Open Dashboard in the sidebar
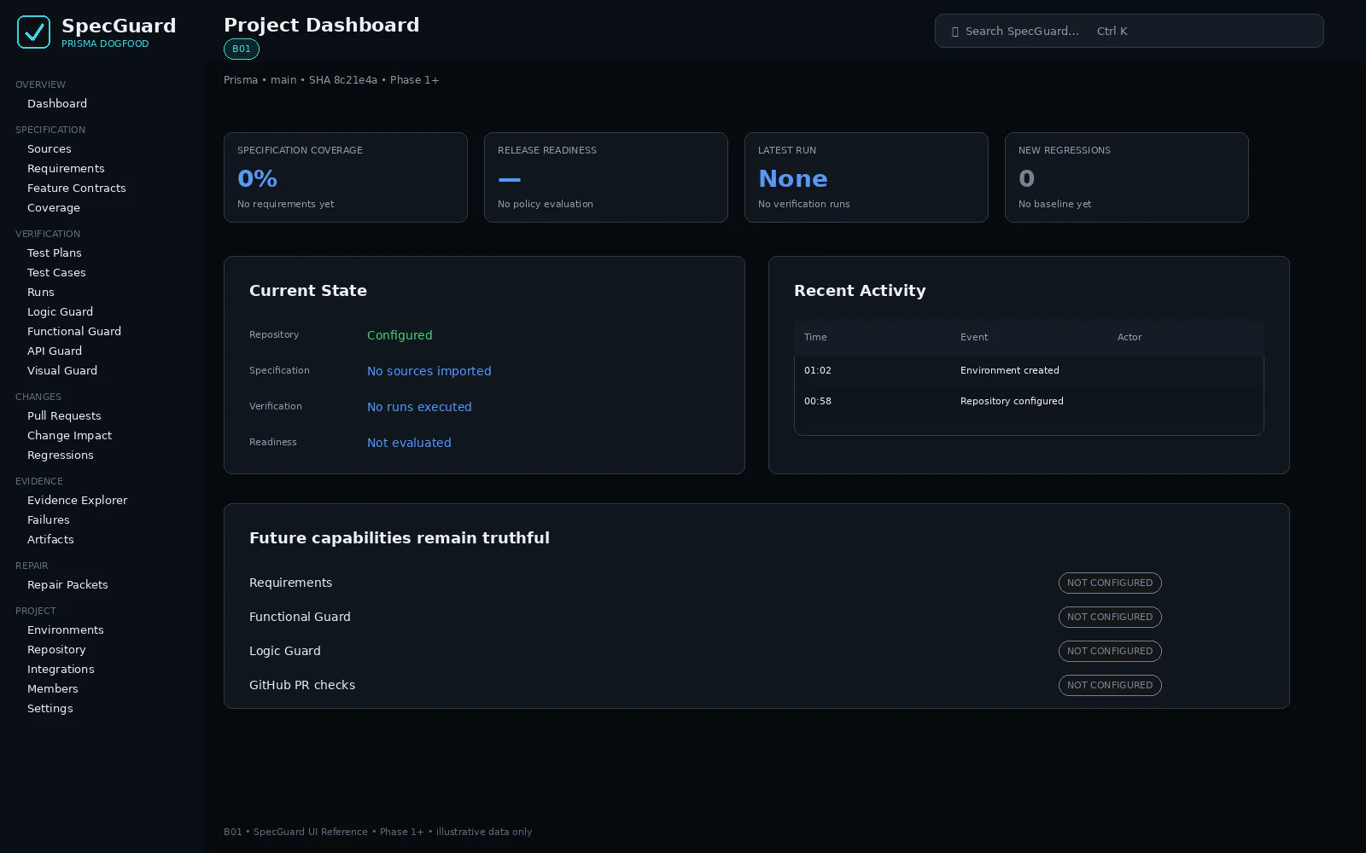 pos(57,104)
